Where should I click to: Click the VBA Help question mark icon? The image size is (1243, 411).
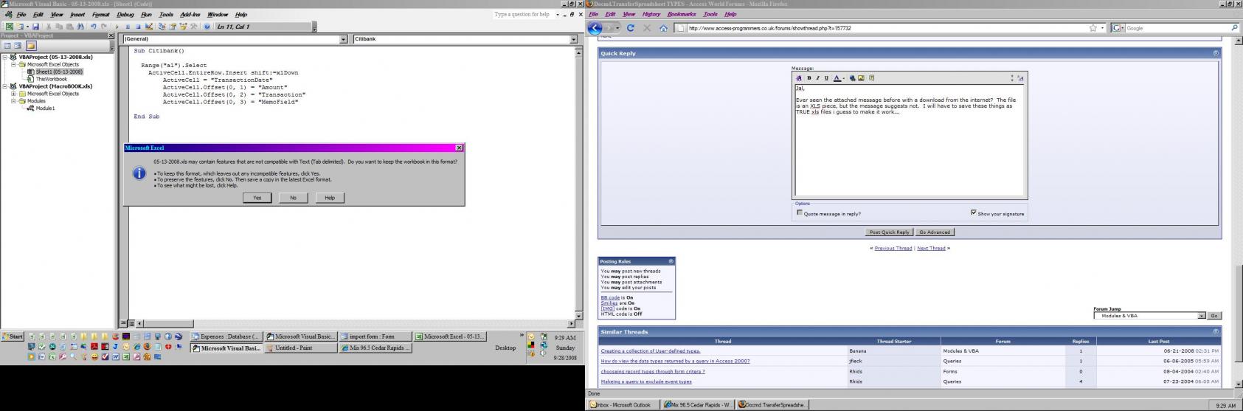207,27
